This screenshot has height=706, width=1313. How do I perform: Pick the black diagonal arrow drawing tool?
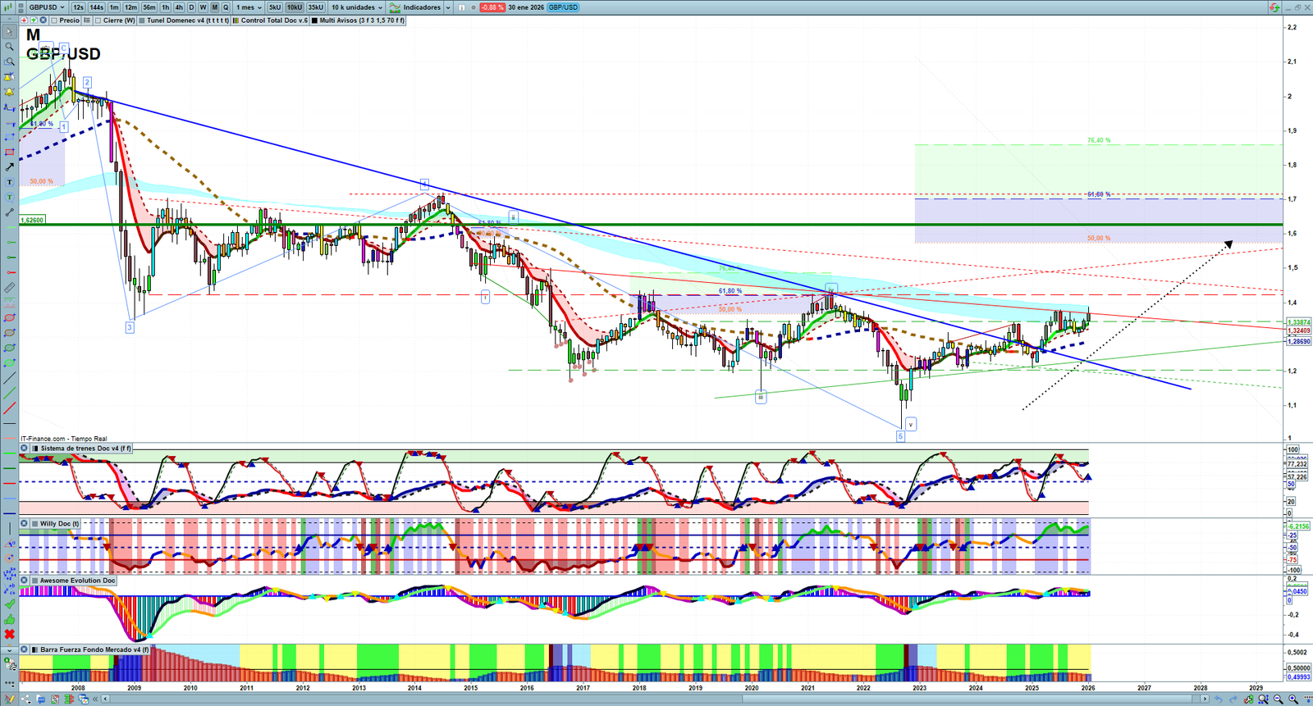coord(9,167)
